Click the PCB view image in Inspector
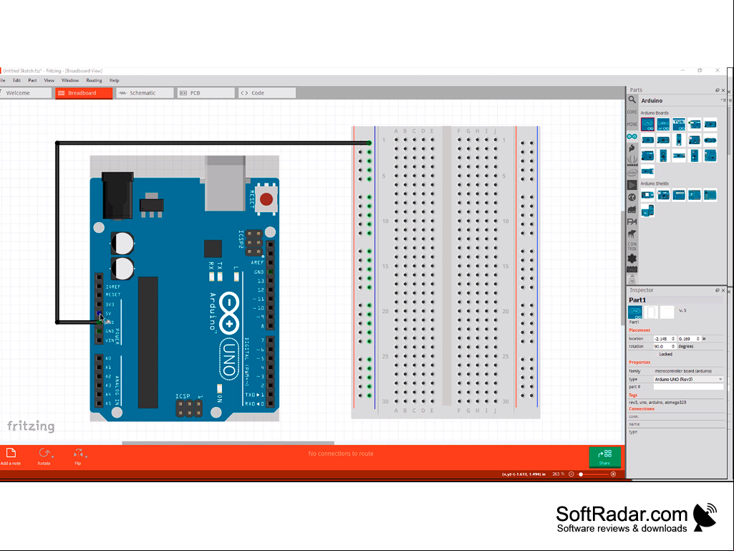 click(x=667, y=312)
